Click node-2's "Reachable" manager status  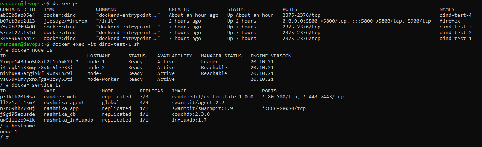[214, 68]
